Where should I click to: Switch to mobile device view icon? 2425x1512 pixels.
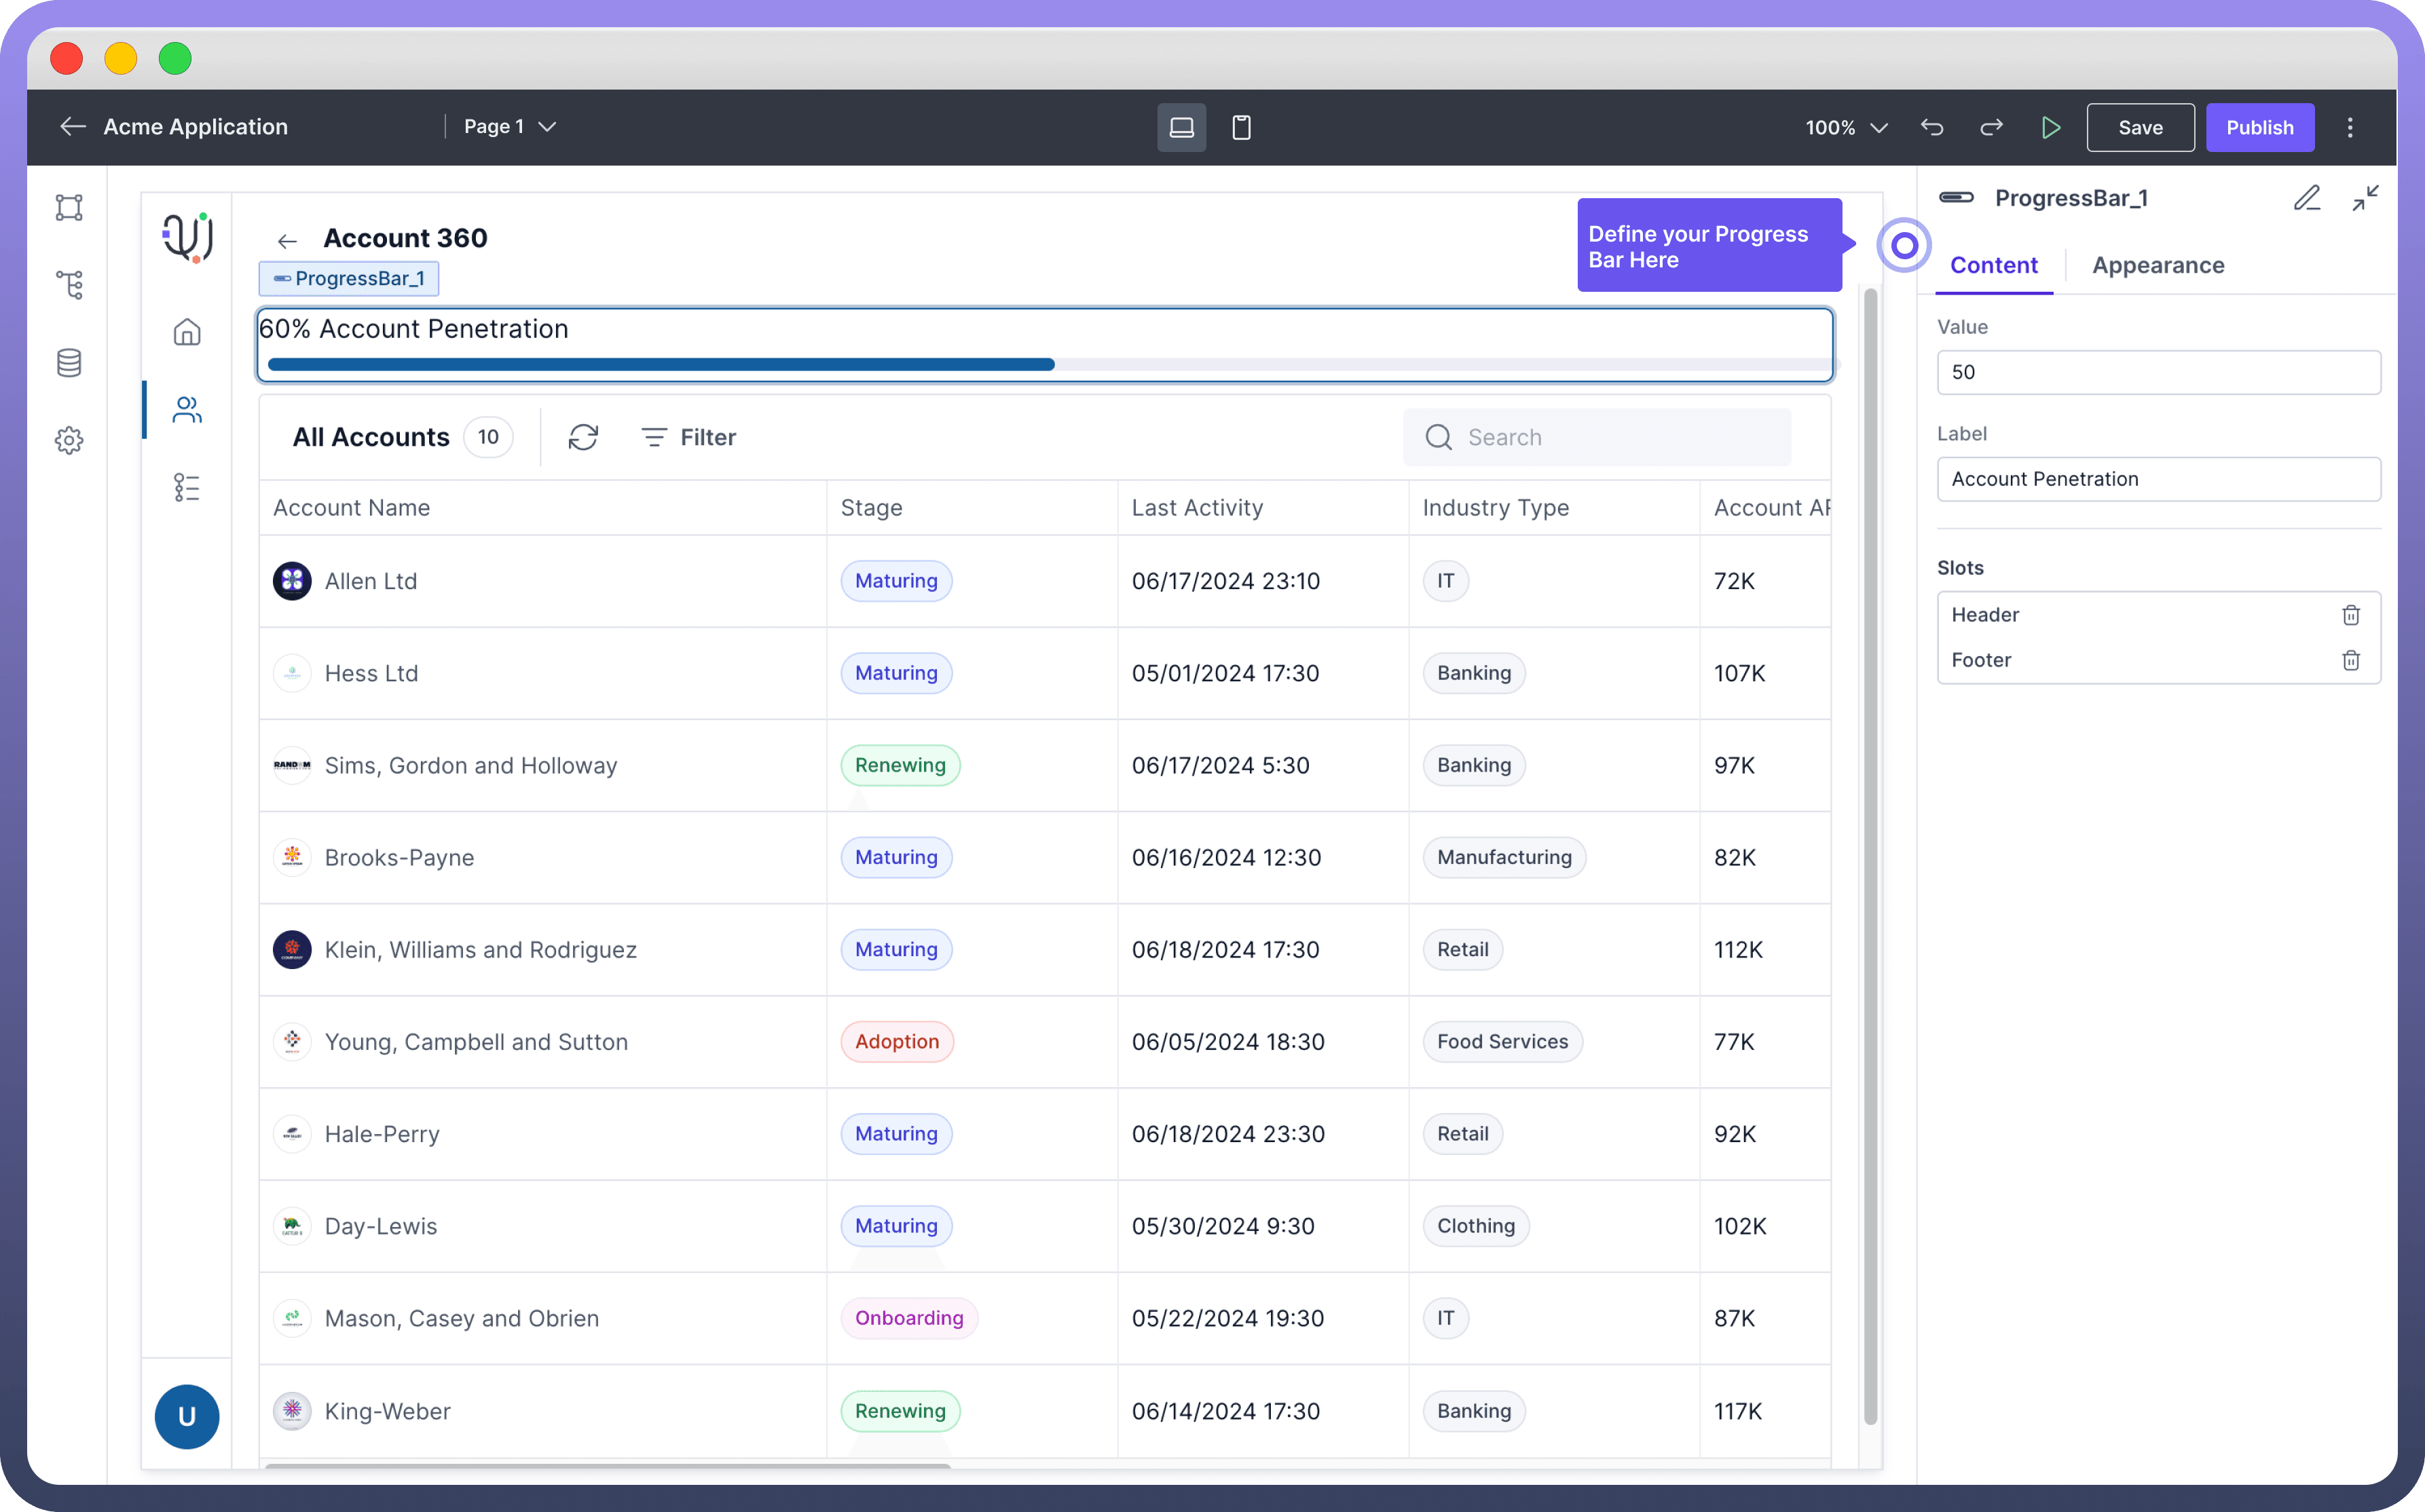(x=1240, y=127)
